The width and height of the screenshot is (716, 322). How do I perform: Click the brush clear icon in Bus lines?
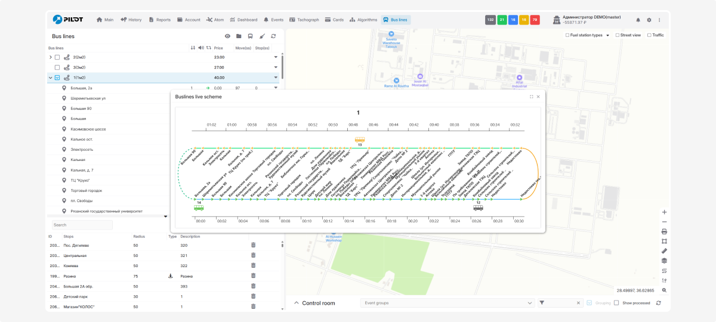(x=262, y=36)
